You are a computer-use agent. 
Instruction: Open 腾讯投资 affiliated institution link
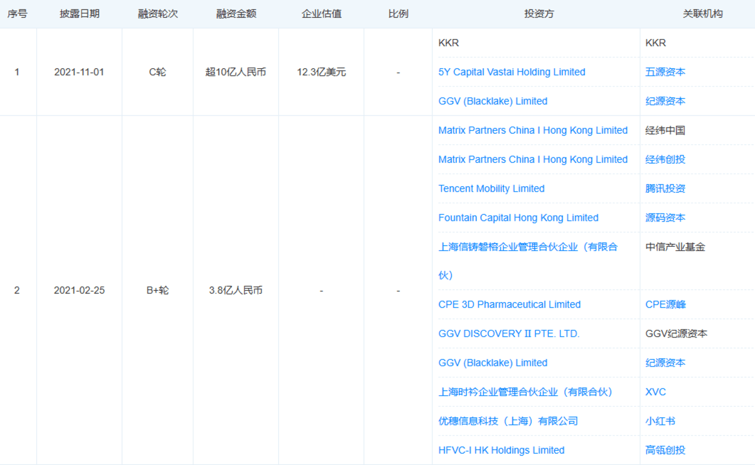click(x=665, y=189)
